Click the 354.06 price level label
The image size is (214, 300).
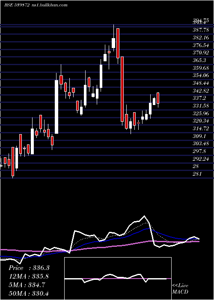pyautogui.click(x=201, y=75)
